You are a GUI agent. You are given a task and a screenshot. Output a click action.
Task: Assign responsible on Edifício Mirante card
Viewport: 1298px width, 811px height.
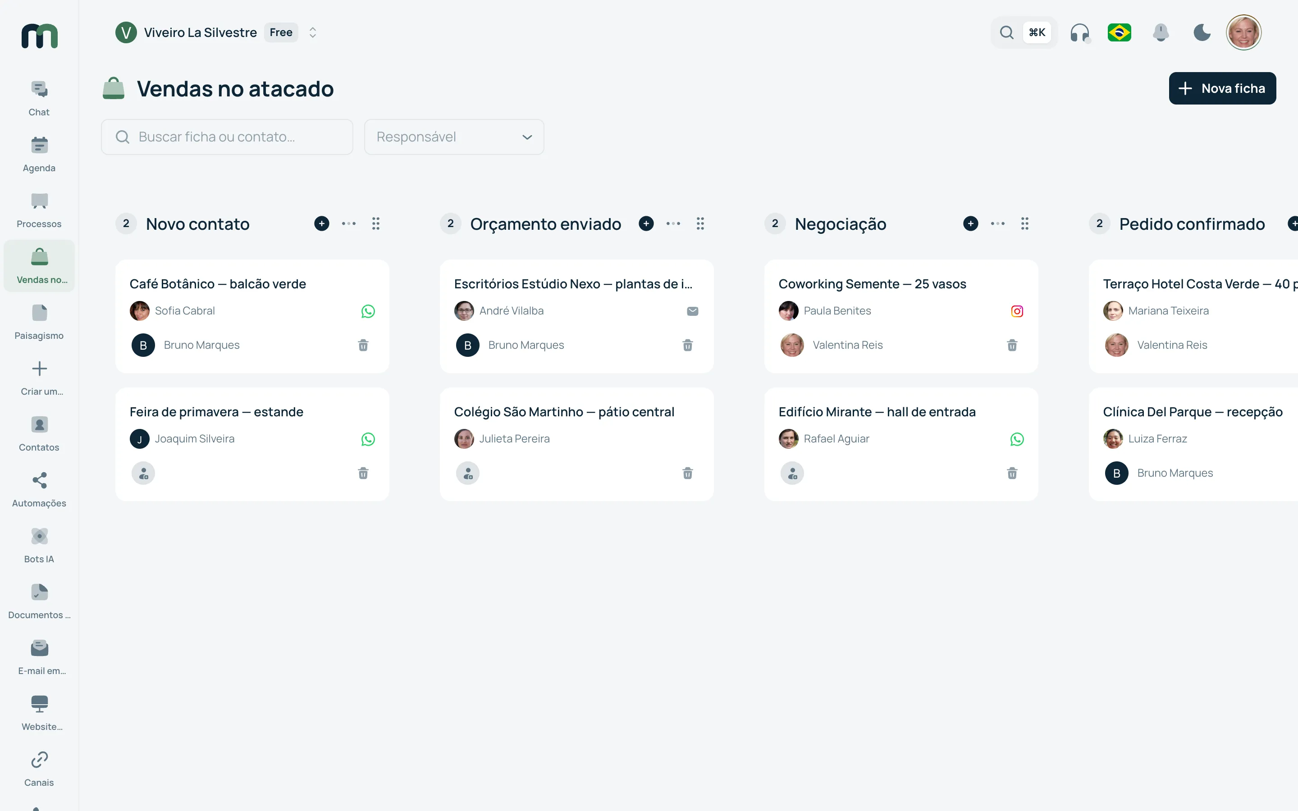(x=792, y=474)
